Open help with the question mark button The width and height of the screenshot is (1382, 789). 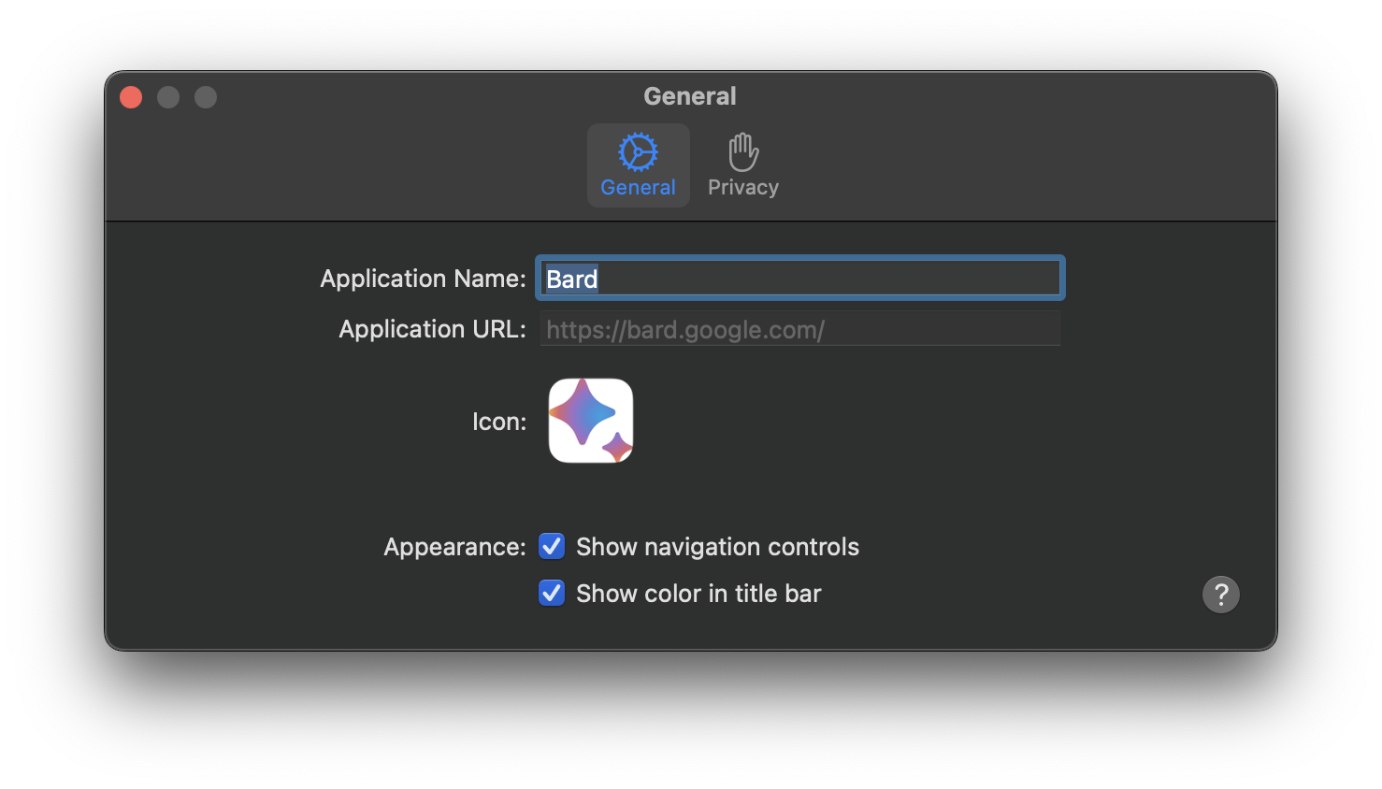[1220, 595]
